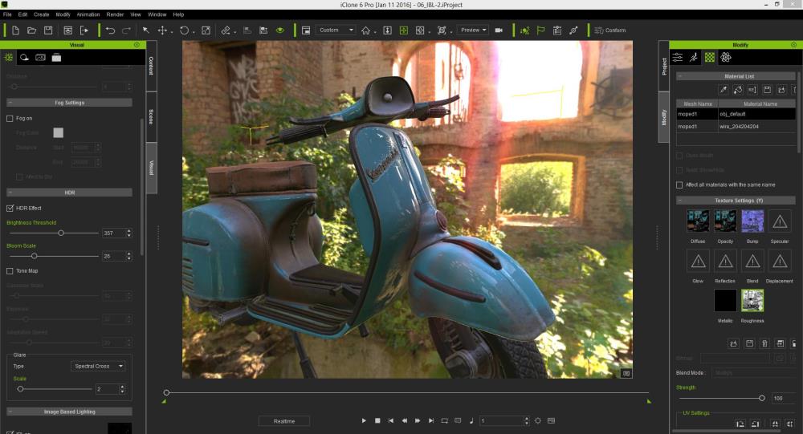Uncheck the HDR Effect checkbox

pos(10,208)
